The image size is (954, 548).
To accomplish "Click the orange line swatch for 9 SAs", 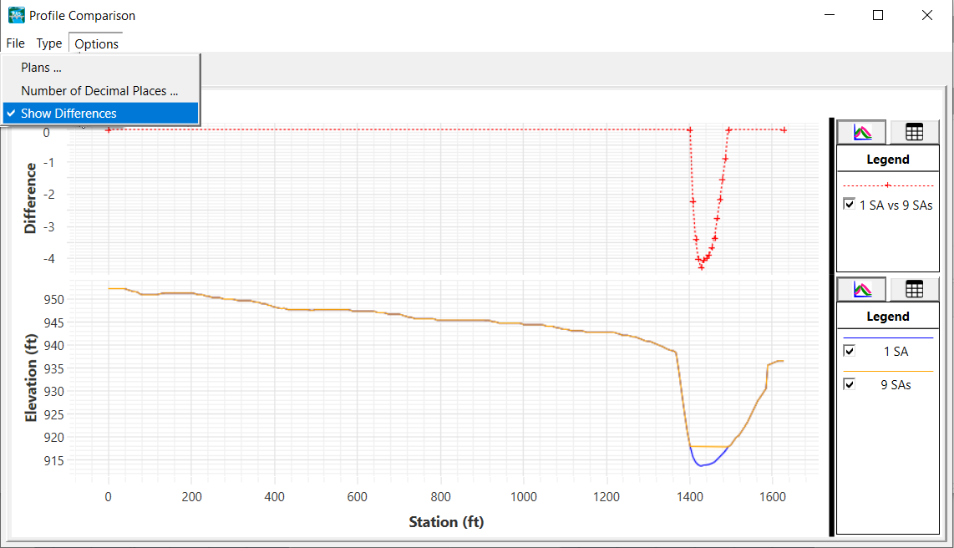I will coord(887,371).
